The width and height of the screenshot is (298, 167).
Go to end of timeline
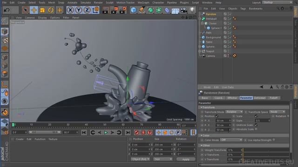tap(128, 132)
